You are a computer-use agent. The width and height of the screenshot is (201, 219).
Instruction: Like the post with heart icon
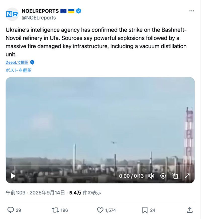[x=100, y=210]
